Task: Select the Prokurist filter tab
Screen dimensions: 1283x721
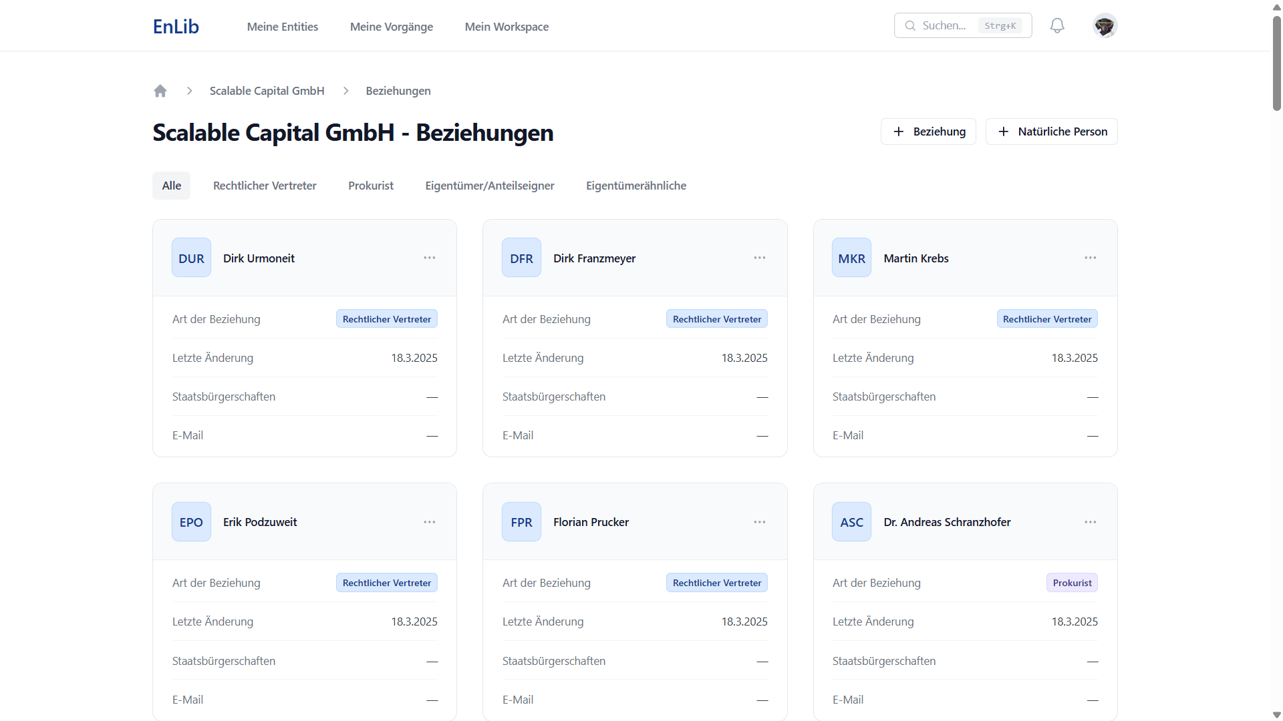Action: [370, 186]
